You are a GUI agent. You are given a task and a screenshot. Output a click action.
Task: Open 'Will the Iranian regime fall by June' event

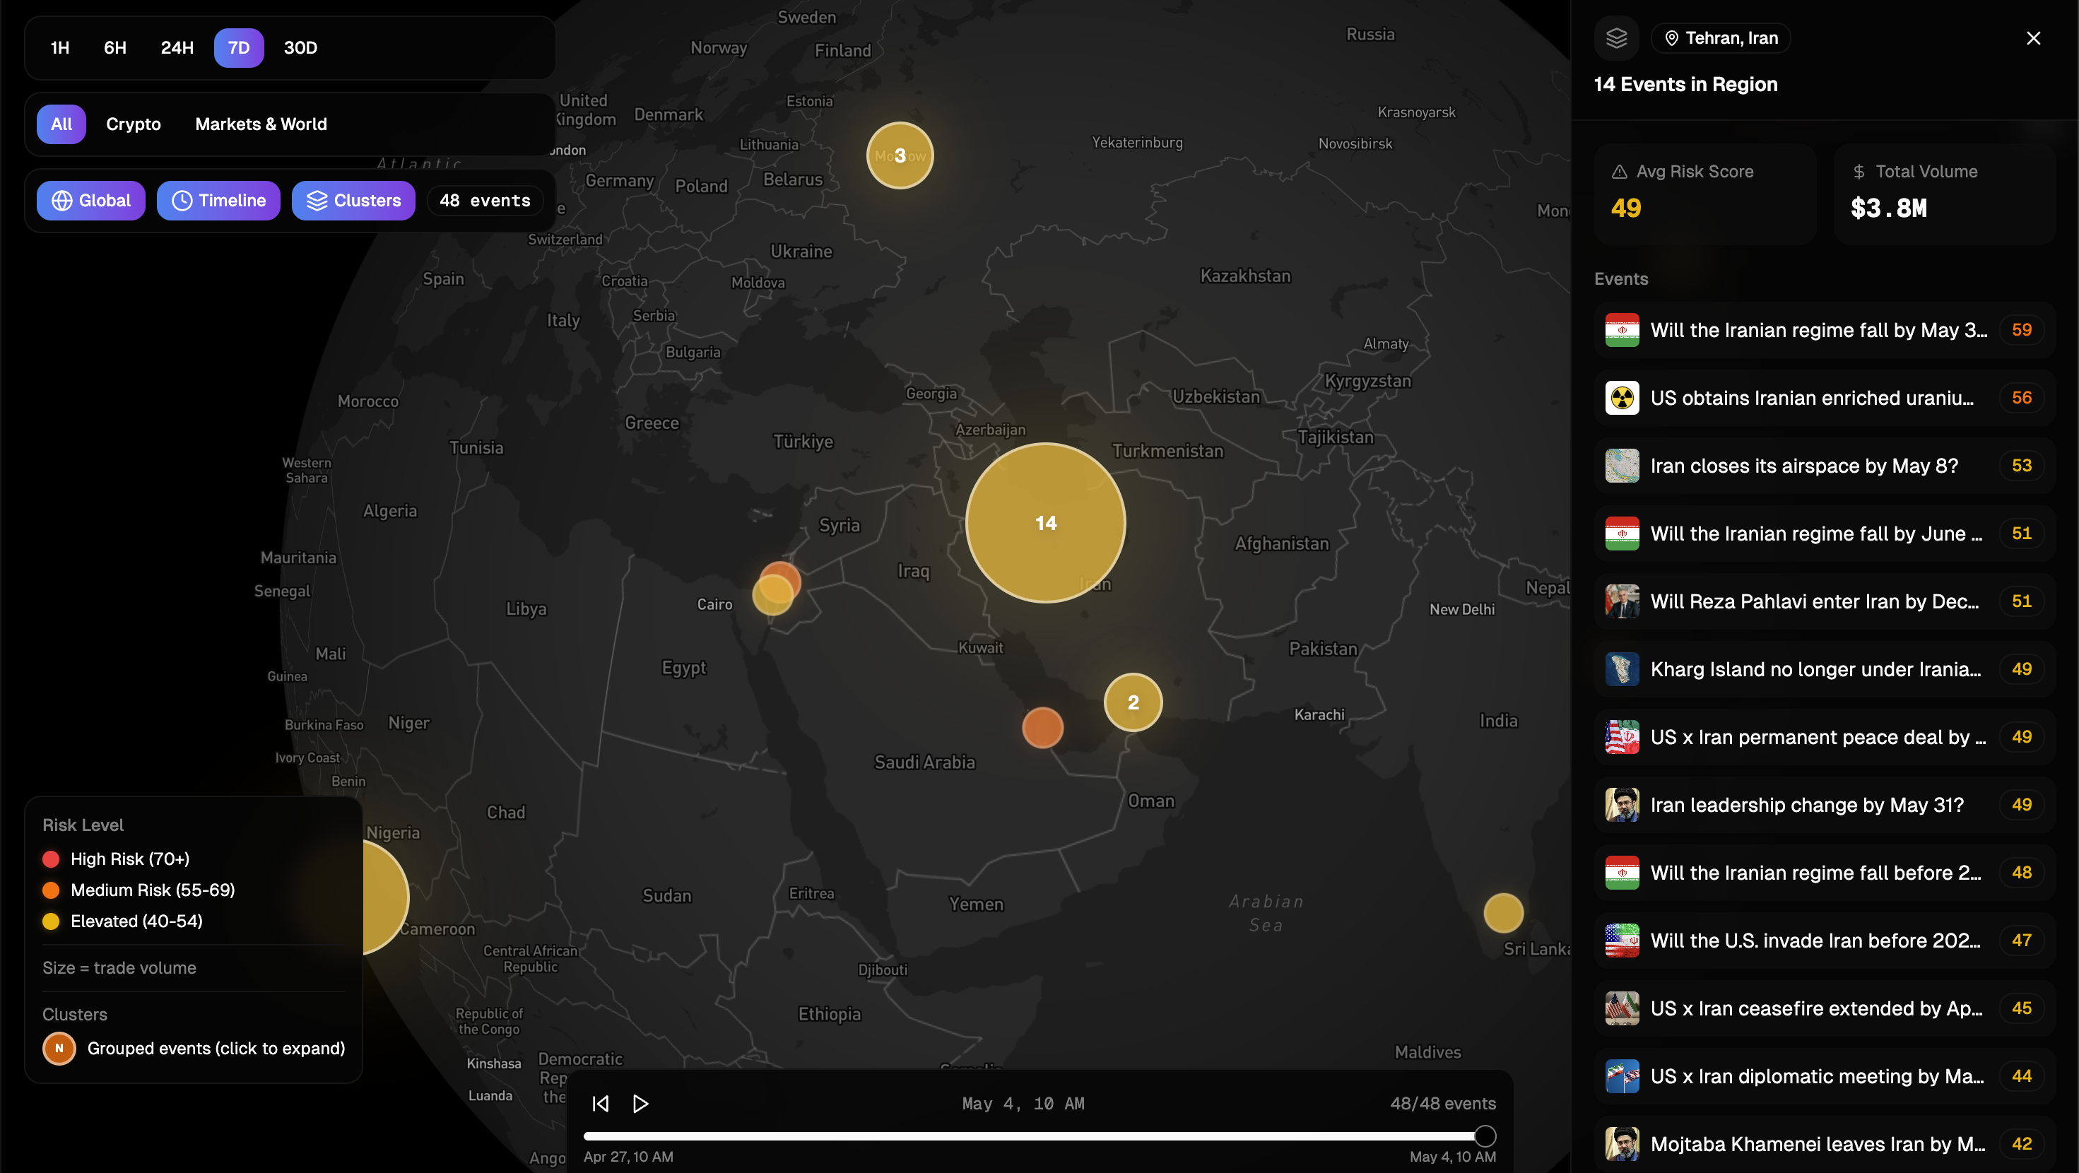click(x=1825, y=534)
